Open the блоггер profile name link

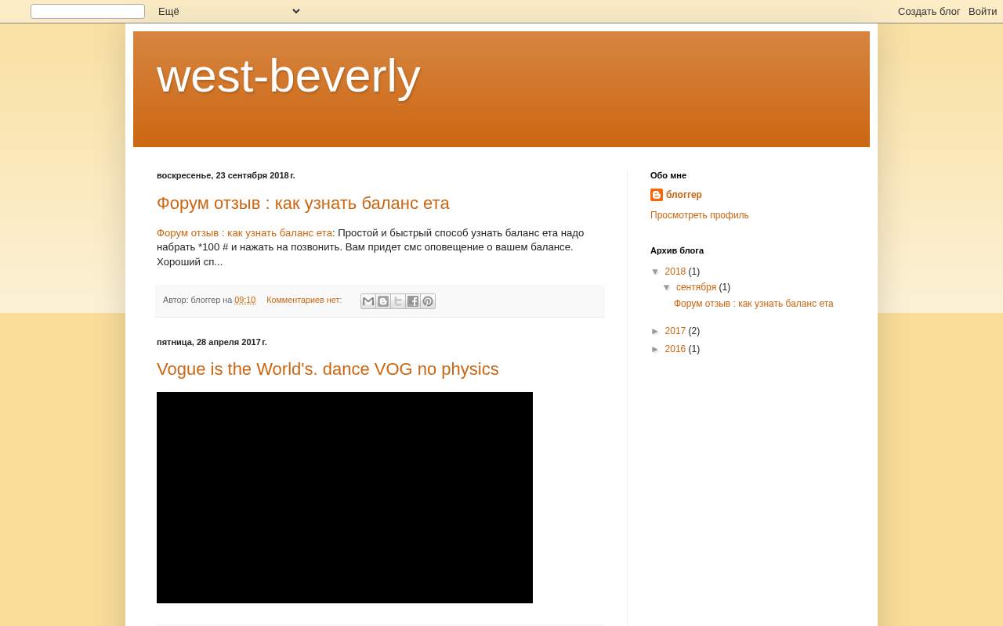[x=684, y=195]
